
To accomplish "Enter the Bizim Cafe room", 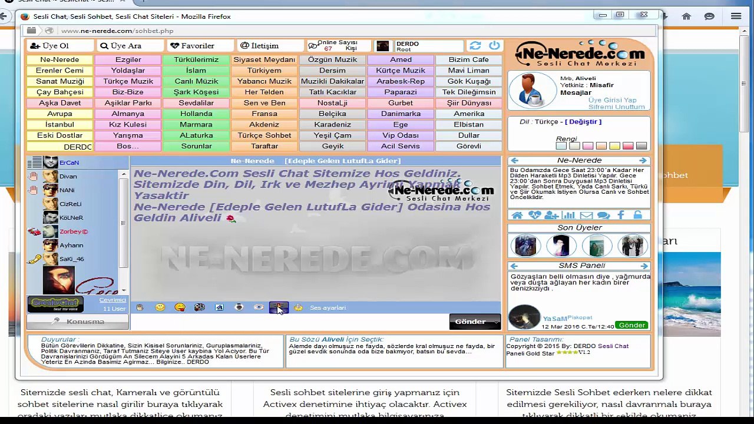I will 468,59.
